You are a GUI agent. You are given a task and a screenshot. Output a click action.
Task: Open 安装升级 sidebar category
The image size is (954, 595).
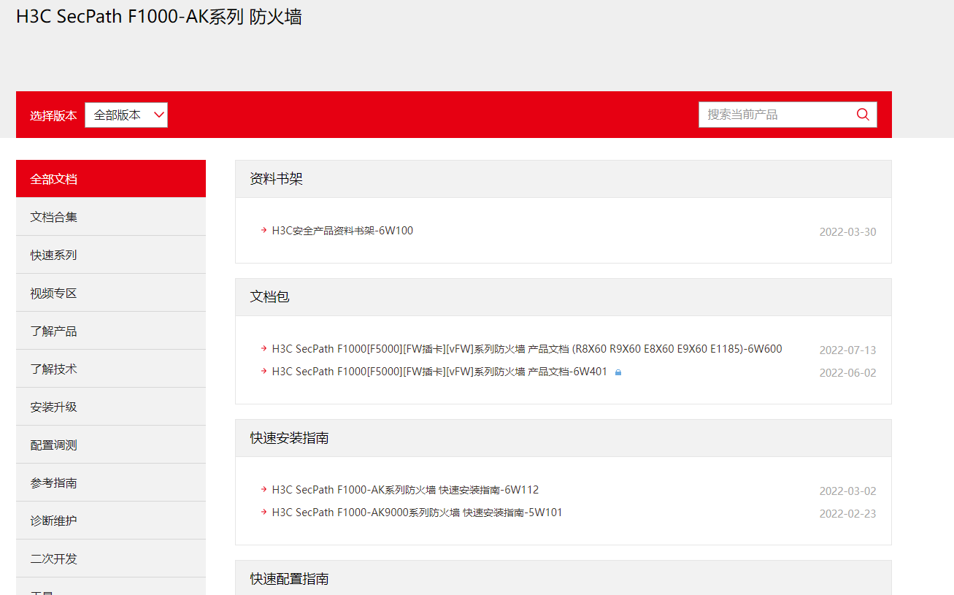coord(111,407)
